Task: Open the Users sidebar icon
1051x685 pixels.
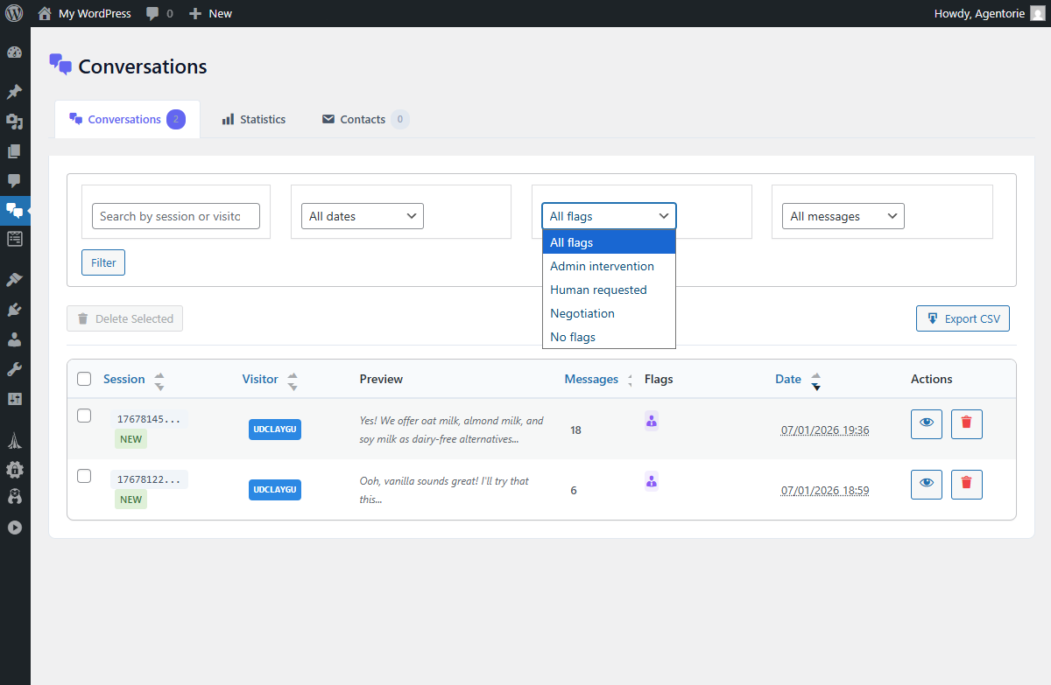Action: tap(14, 338)
